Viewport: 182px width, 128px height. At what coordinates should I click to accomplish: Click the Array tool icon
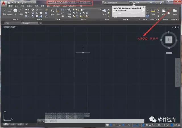(41, 16)
